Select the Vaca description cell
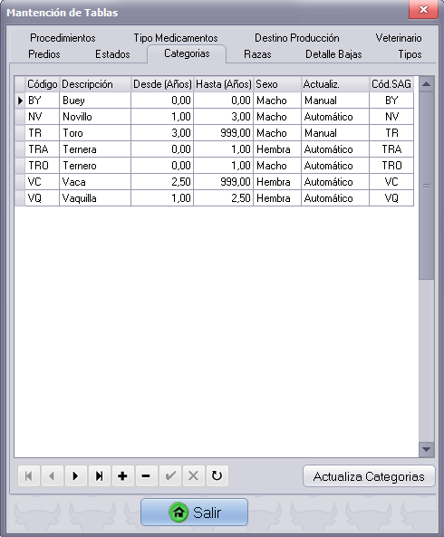Image resolution: width=444 pixels, height=537 pixels. 95,182
